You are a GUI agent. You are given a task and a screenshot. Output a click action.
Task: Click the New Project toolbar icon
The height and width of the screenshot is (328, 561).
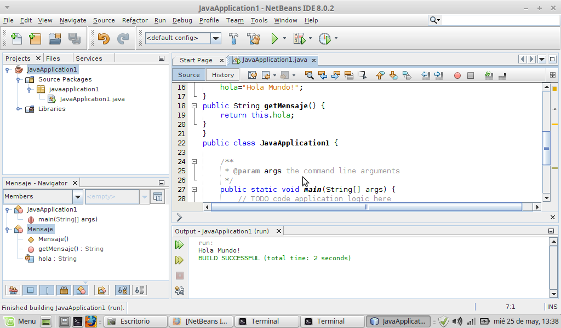[x=35, y=38]
